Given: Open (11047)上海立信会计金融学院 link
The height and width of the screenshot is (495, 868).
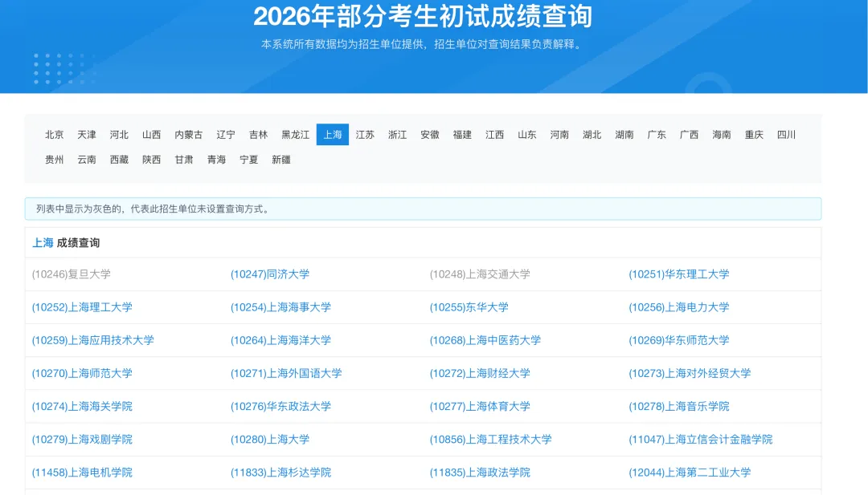Looking at the screenshot, I should (700, 440).
